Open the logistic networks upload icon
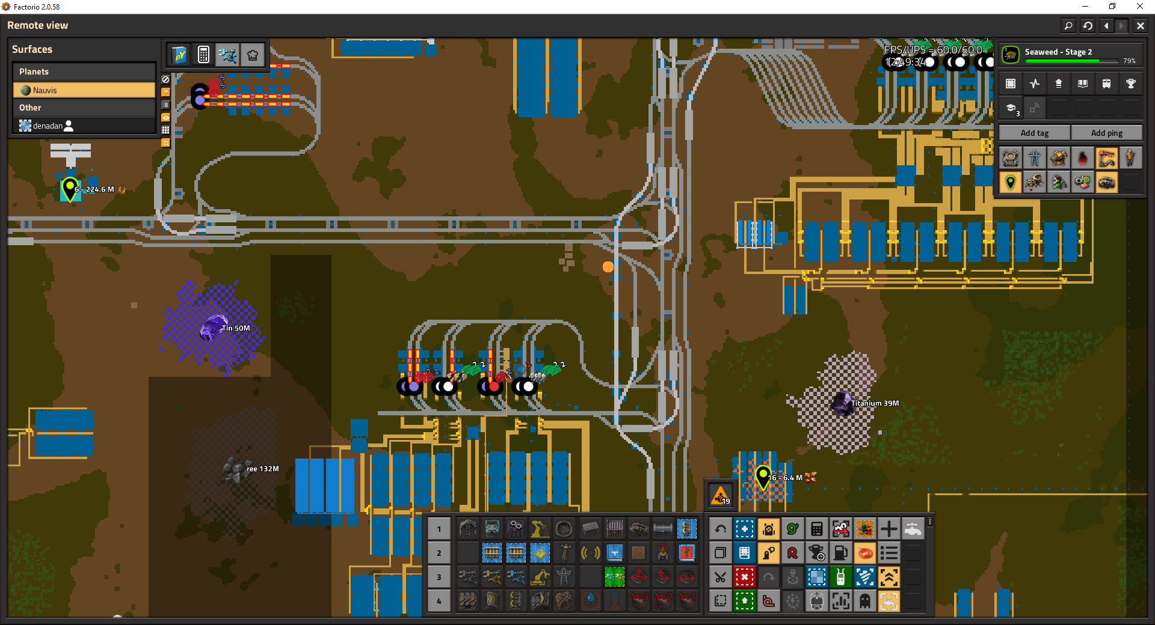This screenshot has width=1155, height=625. click(x=1059, y=84)
